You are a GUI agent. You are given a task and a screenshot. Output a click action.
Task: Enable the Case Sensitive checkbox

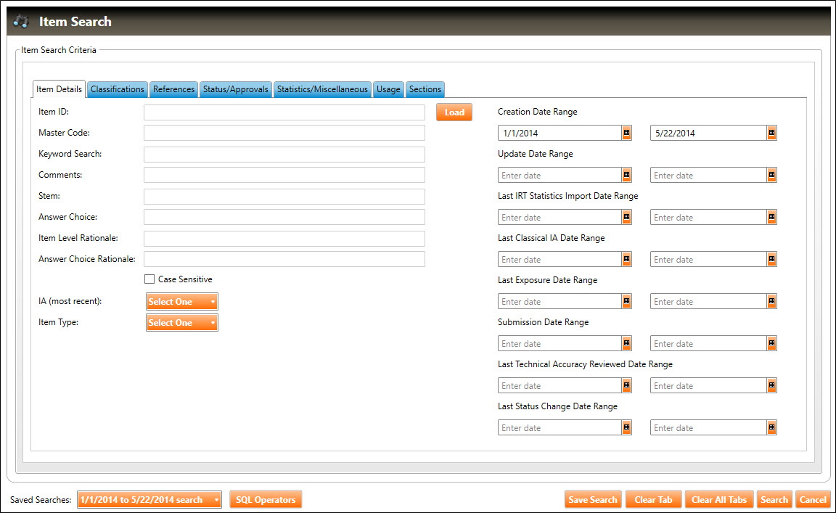point(149,279)
